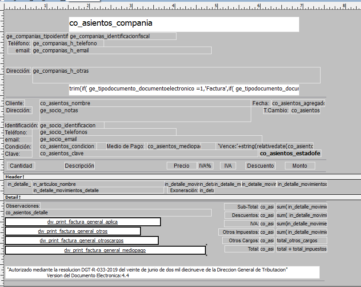
Task: Select the ge_socio_notas field
Action: coord(145,114)
